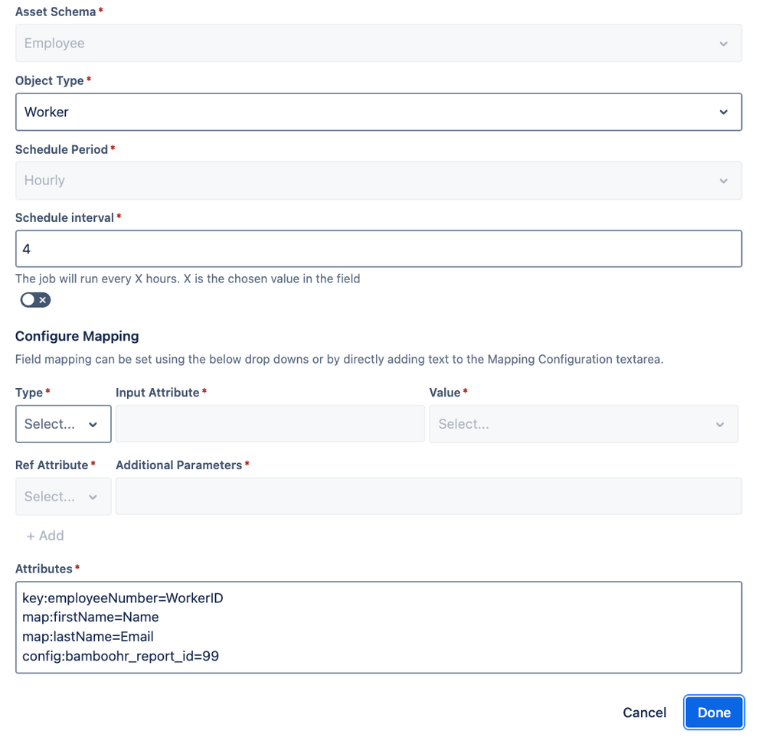Open the Employee asset schema dropdown
This screenshot has height=747, width=765.
(x=378, y=44)
